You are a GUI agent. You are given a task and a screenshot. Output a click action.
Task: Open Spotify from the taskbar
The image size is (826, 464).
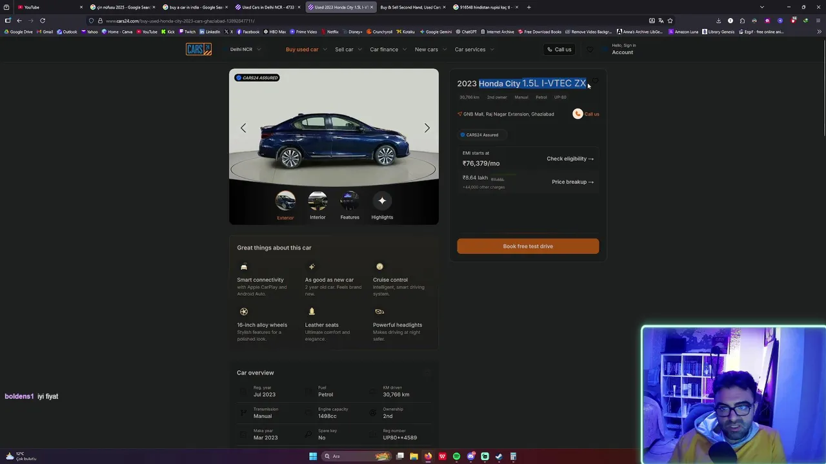tap(456, 456)
